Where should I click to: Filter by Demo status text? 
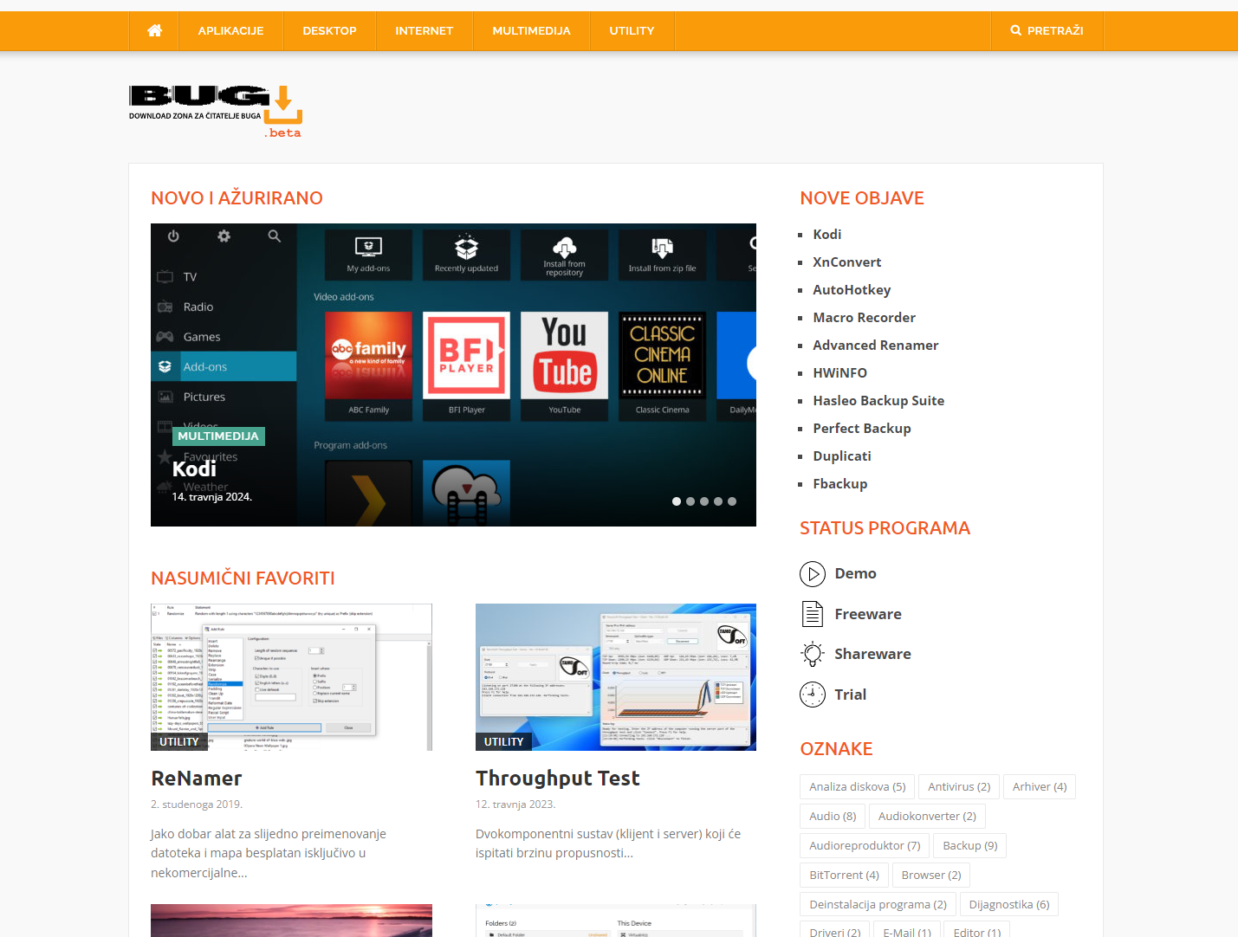click(855, 573)
